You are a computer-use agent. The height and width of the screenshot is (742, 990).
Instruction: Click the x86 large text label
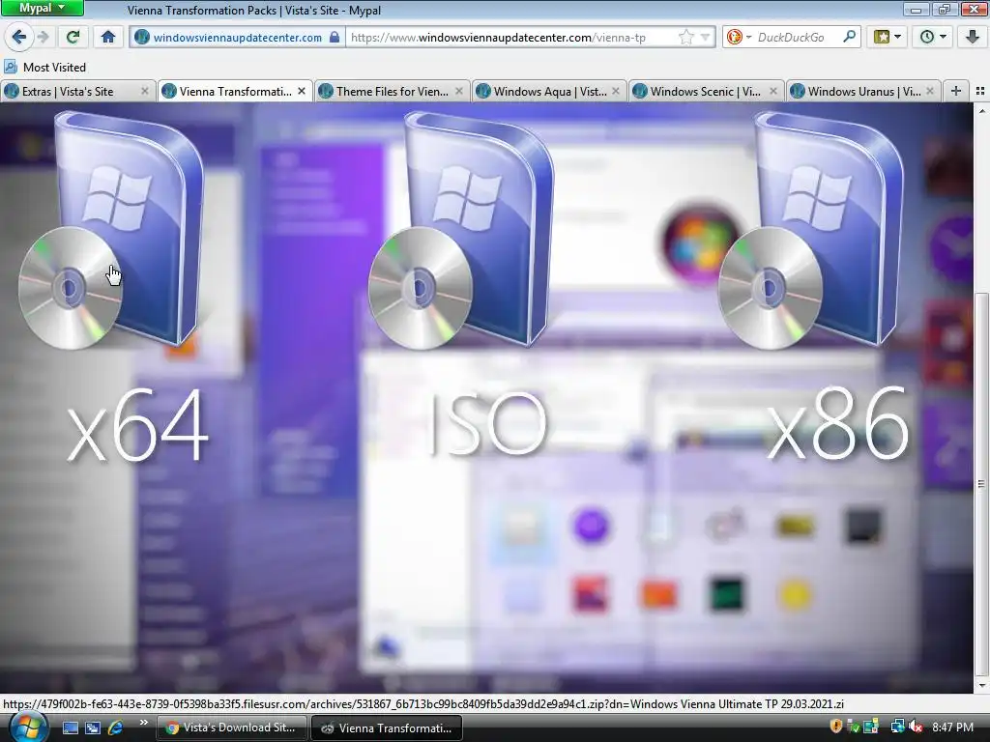click(x=838, y=425)
